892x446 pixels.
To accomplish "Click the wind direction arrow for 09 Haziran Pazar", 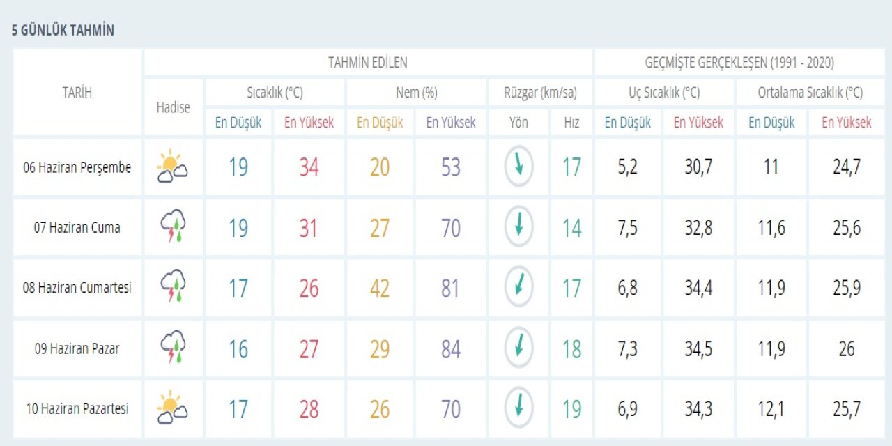I will click(x=518, y=348).
